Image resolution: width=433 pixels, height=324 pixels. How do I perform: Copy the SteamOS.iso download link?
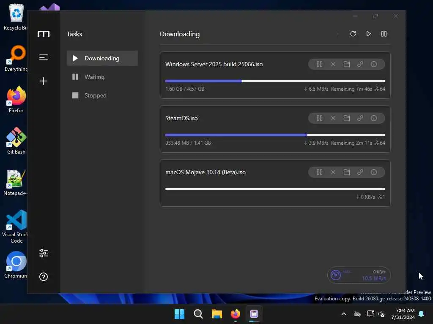[360, 118]
